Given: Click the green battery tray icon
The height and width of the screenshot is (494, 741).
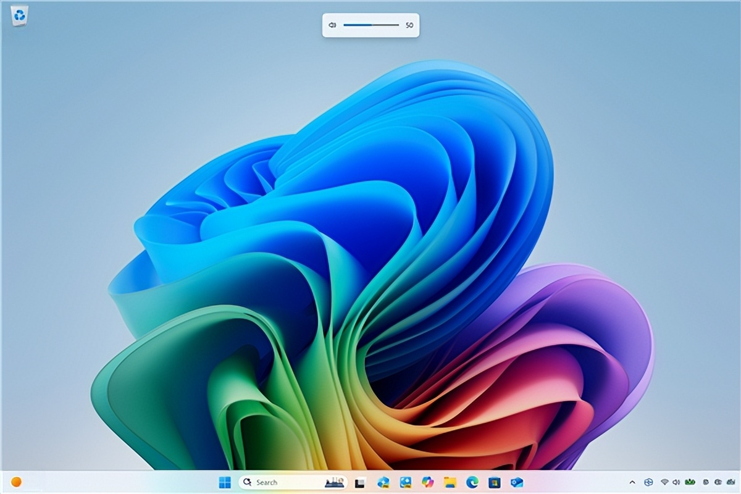Looking at the screenshot, I should 690,482.
